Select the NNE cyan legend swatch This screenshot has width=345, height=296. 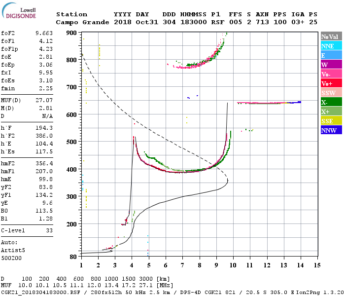331,46
